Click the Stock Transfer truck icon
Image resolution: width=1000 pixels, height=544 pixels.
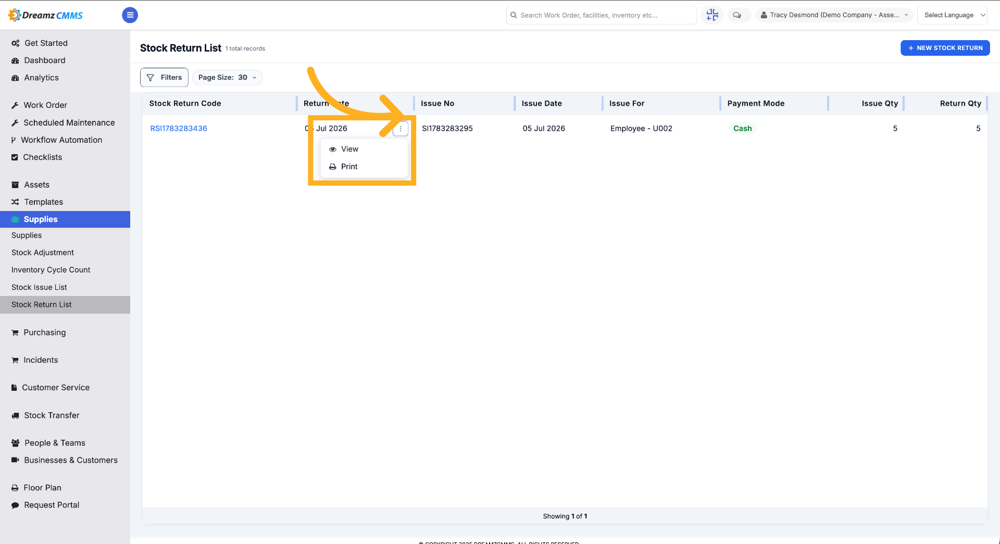click(x=15, y=415)
